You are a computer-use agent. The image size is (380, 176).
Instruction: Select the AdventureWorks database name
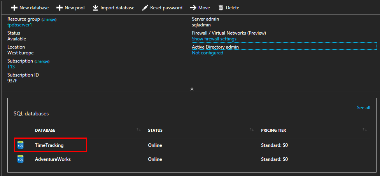point(53,159)
